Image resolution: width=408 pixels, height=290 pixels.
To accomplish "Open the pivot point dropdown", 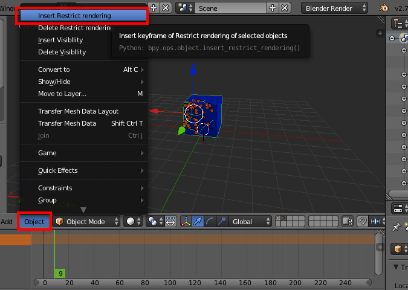I will pyautogui.click(x=155, y=221).
